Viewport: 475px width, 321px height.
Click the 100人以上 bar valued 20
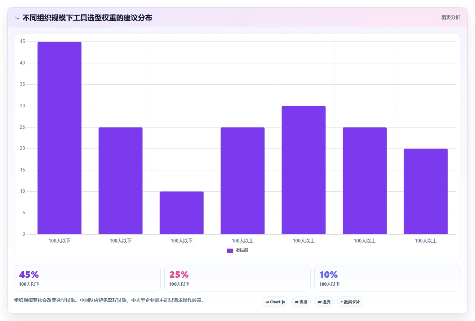coord(426,191)
